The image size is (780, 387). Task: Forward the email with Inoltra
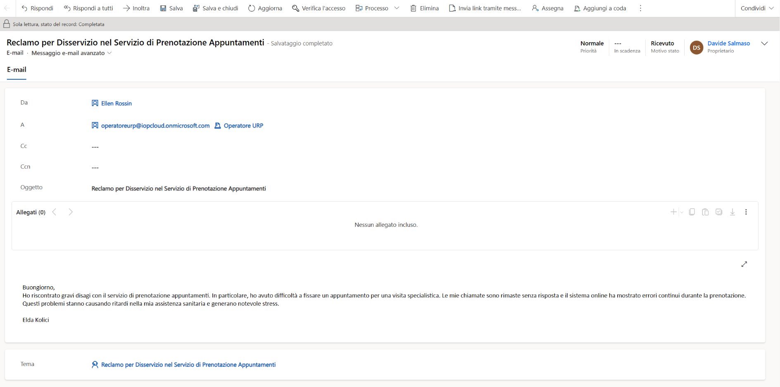(136, 8)
